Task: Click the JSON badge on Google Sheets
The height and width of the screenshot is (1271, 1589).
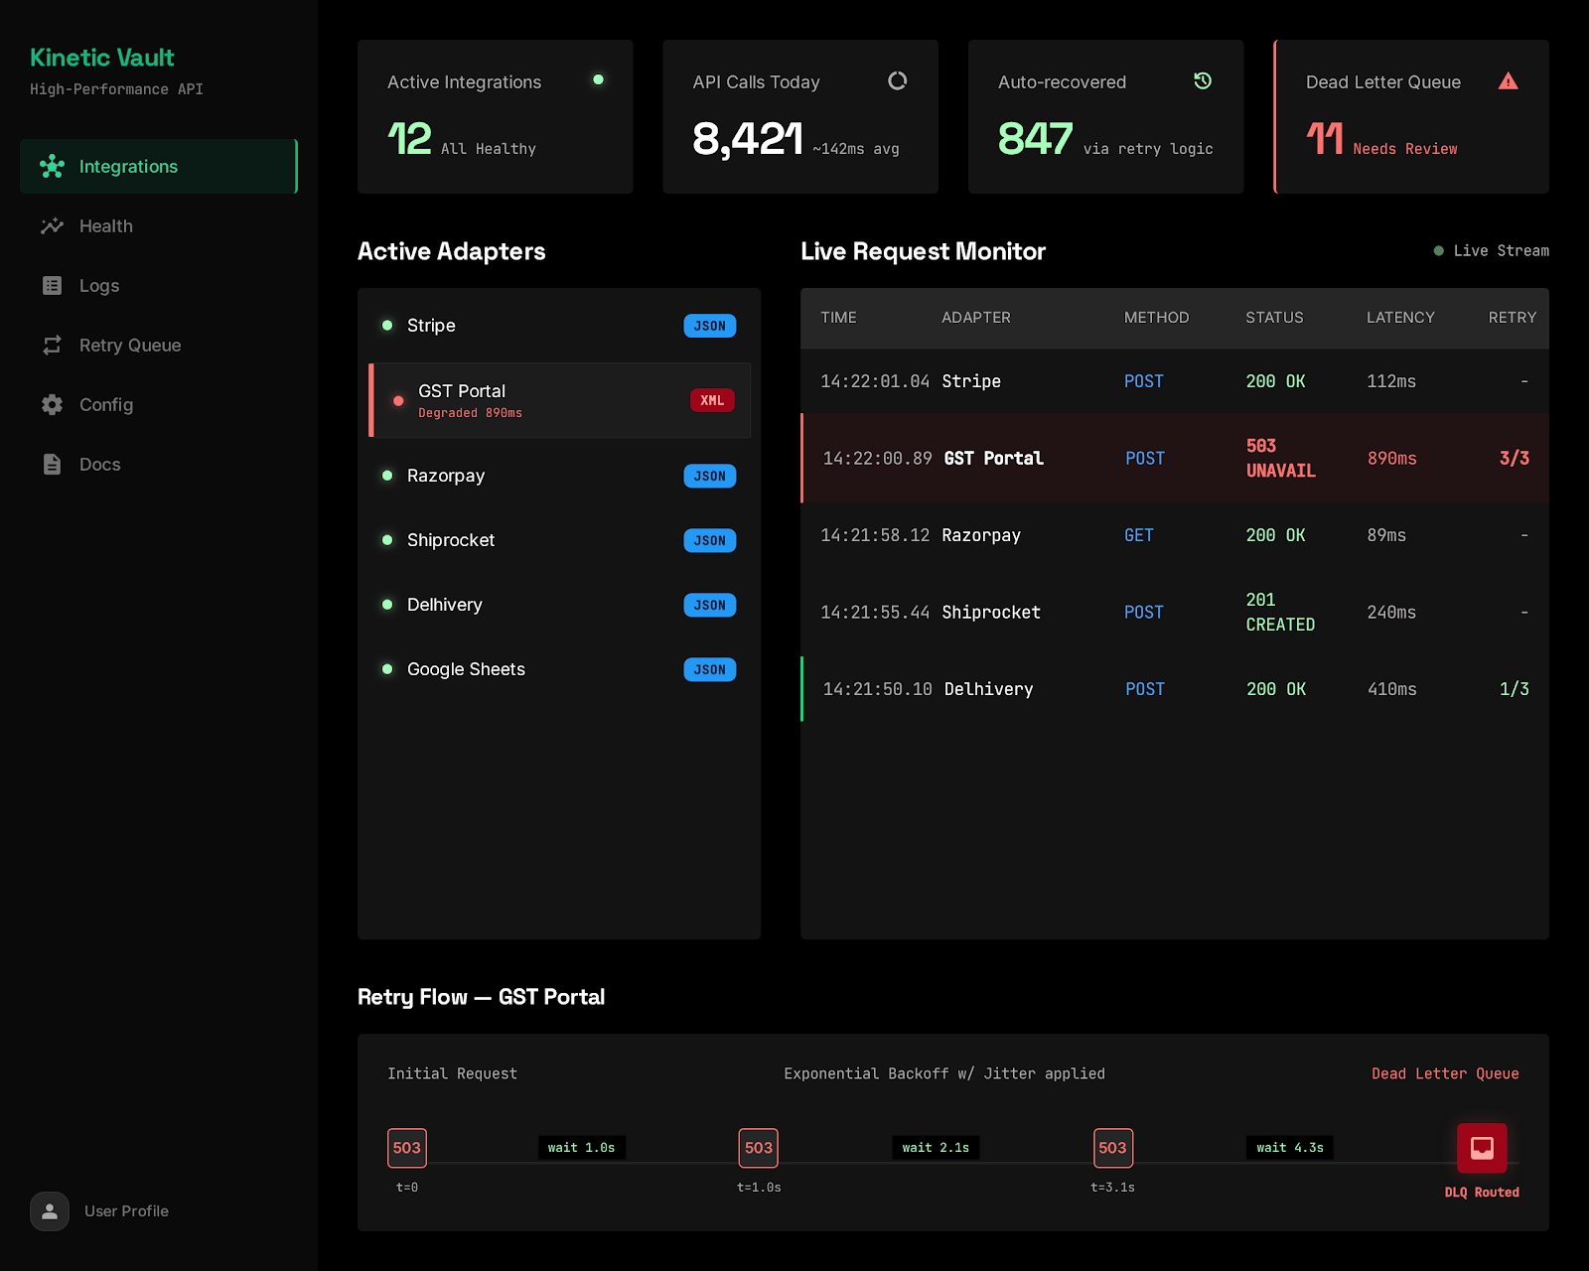Action: [x=710, y=669]
